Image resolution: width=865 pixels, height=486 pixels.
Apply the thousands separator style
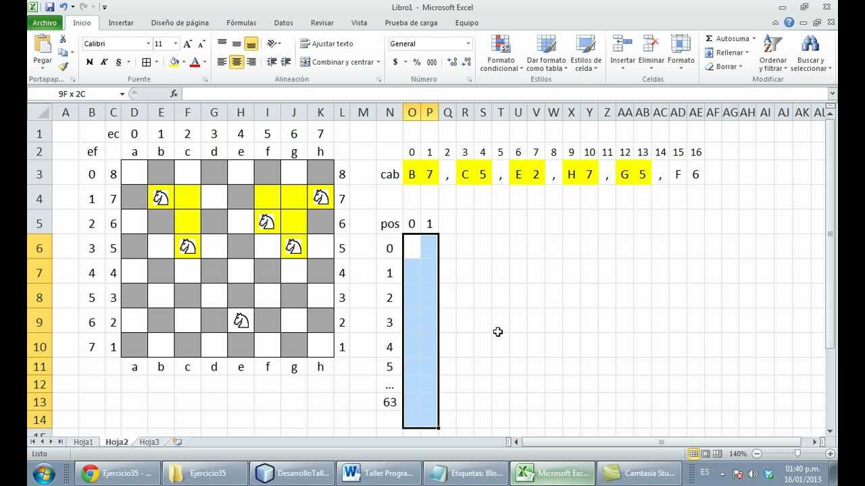click(x=432, y=62)
